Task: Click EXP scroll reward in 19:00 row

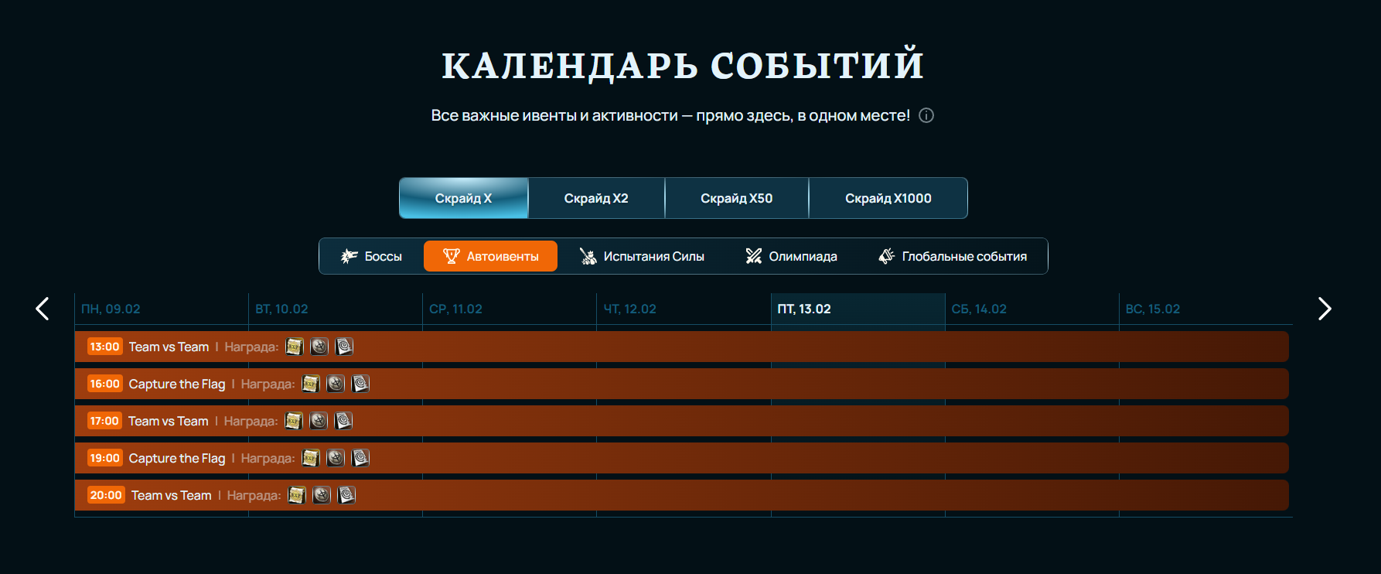Action: (311, 458)
